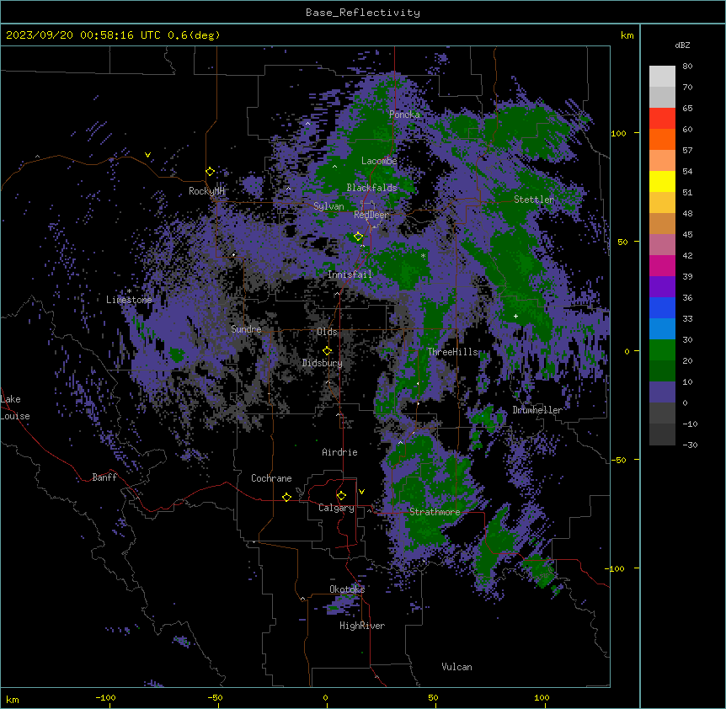Screen dimensions: 726x709
Task: Click the km unit label at top right
Action: pos(627,35)
